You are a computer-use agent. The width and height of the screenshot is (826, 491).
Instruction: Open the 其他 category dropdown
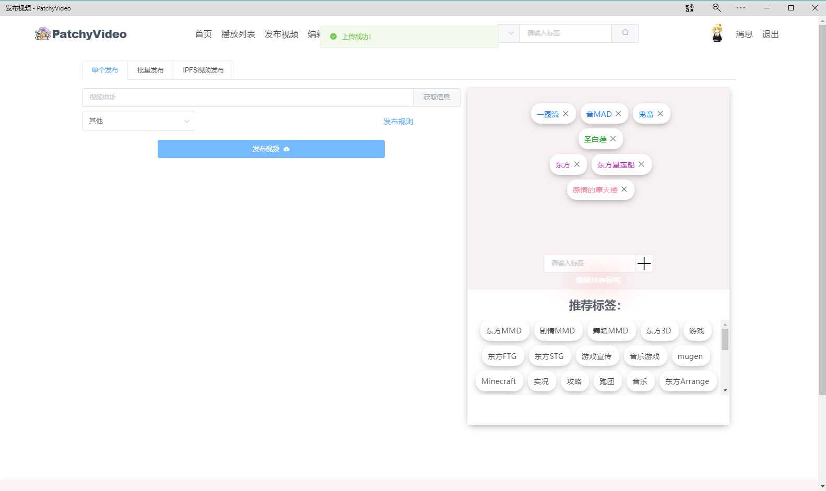(x=138, y=121)
